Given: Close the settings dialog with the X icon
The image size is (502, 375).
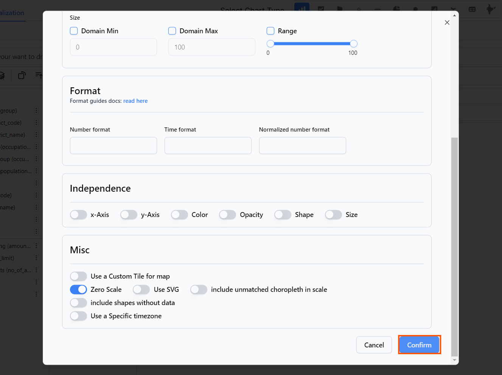Looking at the screenshot, I should [x=447, y=23].
